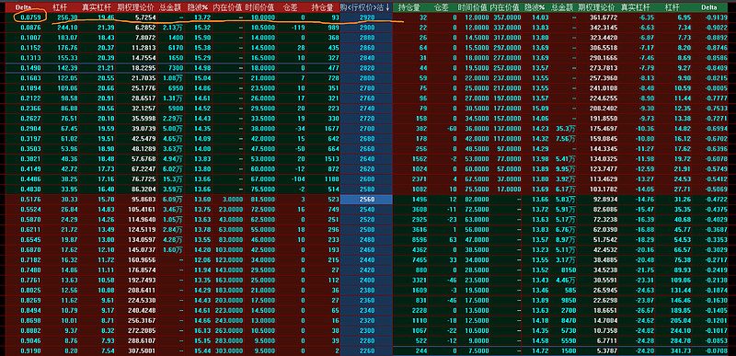Select strike price 2480 row
Image resolution: width=736 pixels, height=356 pixels.
366,239
